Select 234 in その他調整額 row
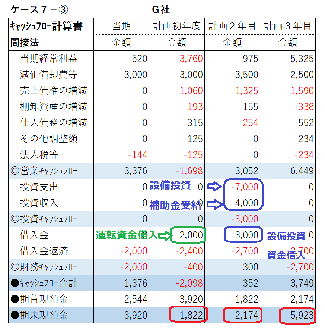The width and height of the screenshot is (325, 335). 306,139
